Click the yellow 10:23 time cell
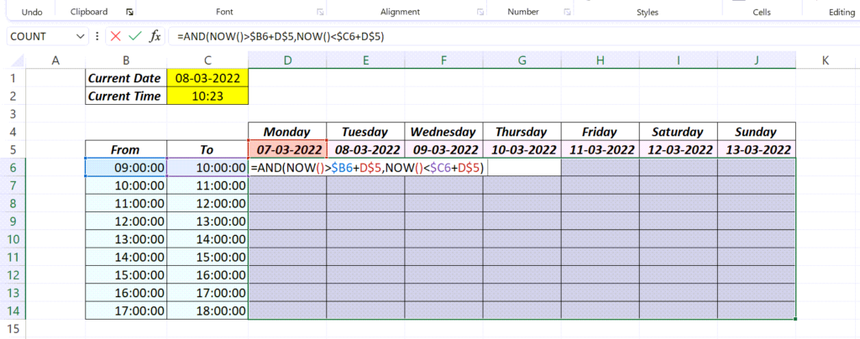The width and height of the screenshot is (860, 339). pyautogui.click(x=207, y=96)
